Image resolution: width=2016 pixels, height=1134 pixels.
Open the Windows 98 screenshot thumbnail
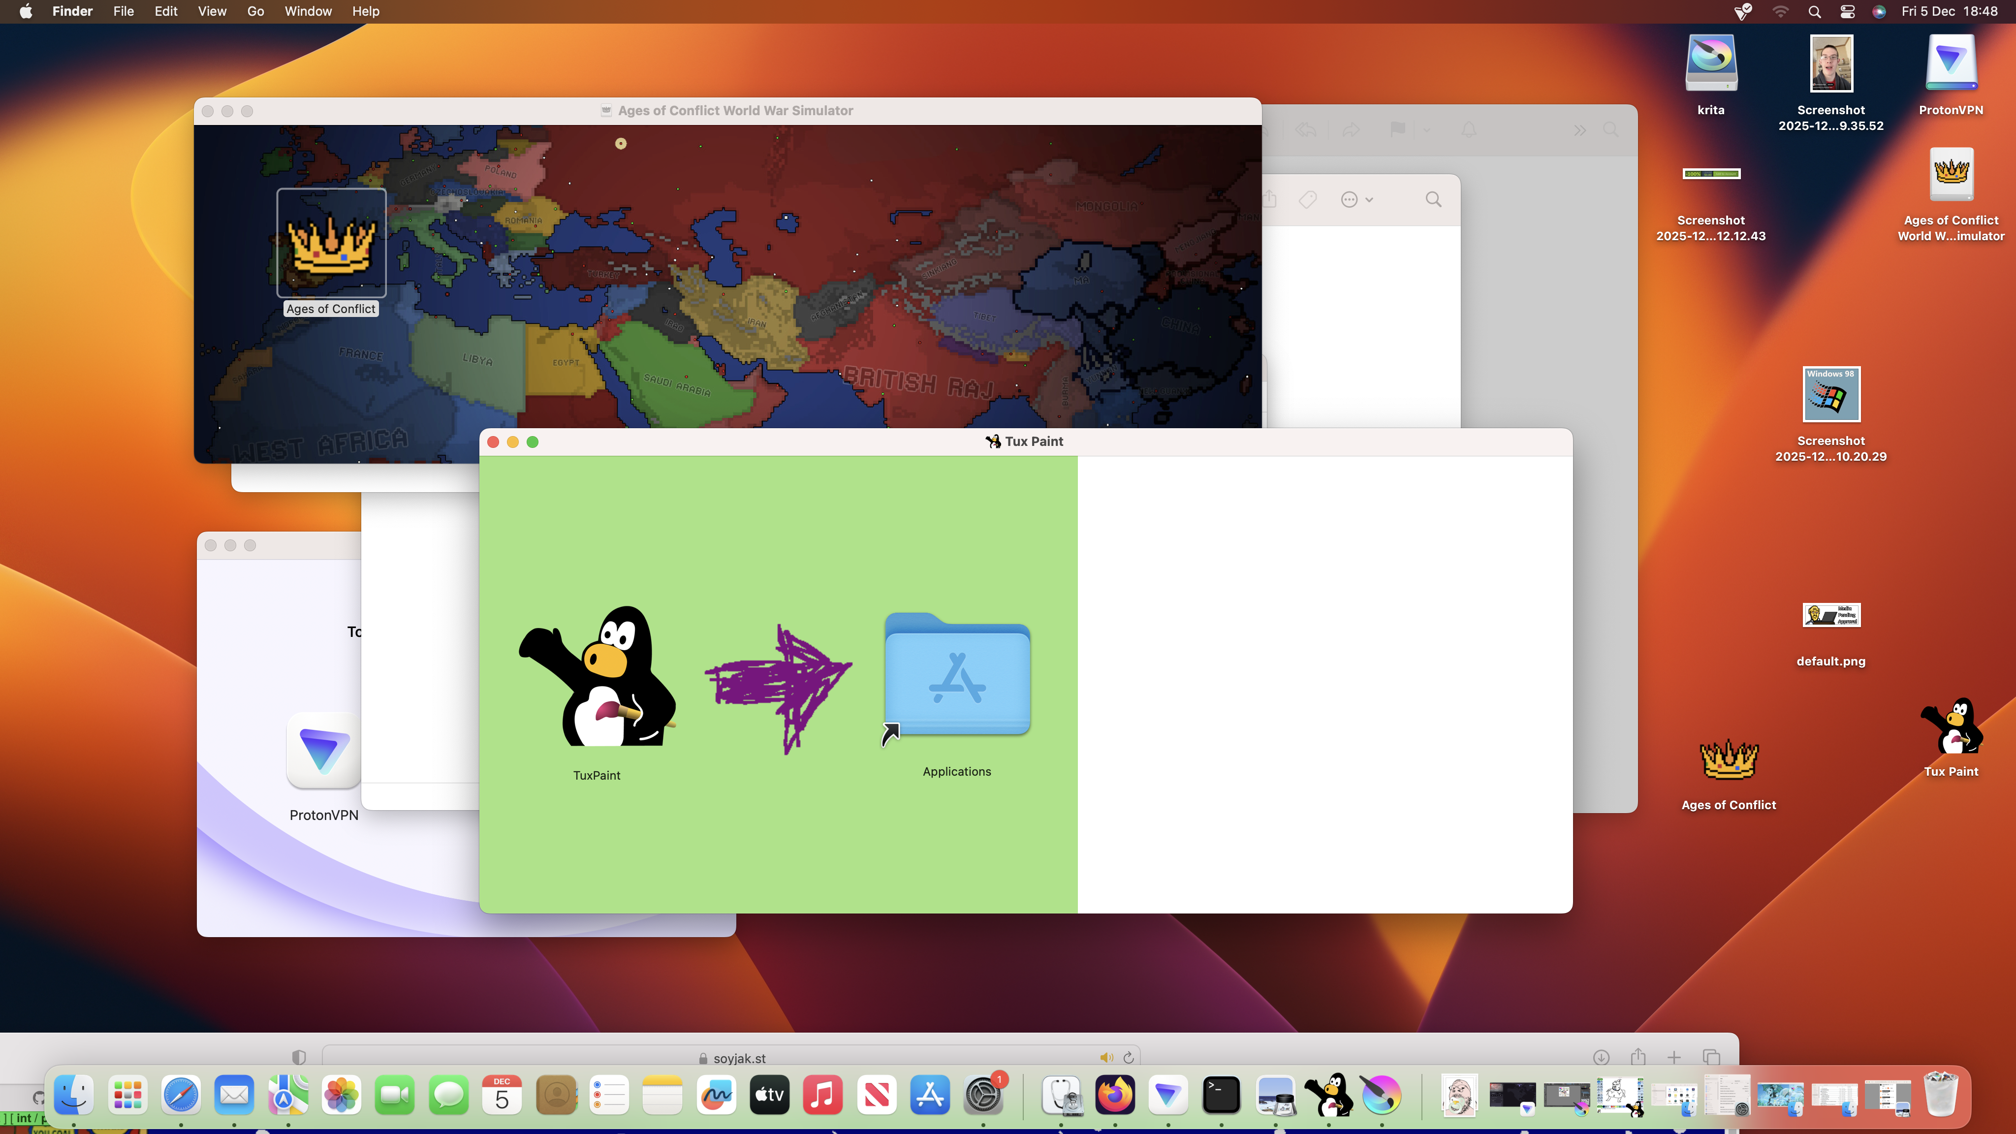(1830, 395)
